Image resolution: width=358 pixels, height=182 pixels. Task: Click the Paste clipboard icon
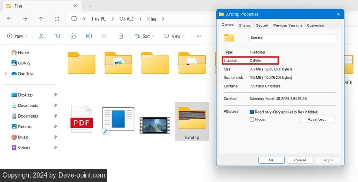(72, 36)
